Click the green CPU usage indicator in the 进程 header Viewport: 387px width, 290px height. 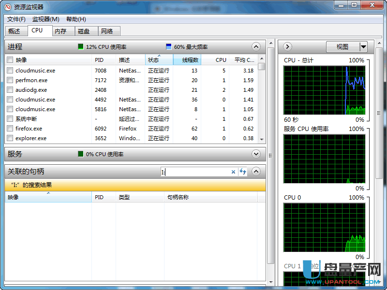coord(81,46)
